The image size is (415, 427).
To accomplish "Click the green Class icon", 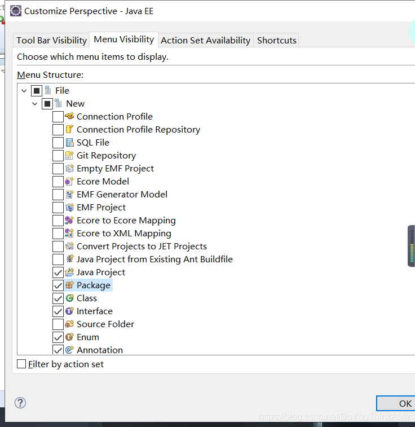I will pyautogui.click(x=70, y=298).
